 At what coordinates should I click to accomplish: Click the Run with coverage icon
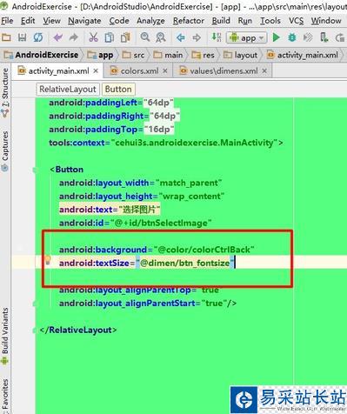coord(308,37)
